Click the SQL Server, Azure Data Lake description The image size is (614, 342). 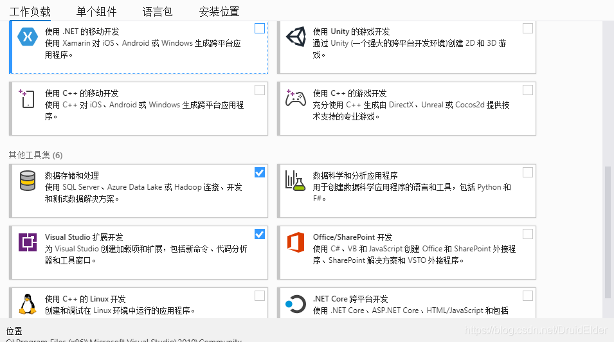tap(143, 193)
